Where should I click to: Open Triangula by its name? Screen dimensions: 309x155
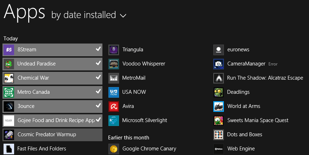click(x=133, y=50)
